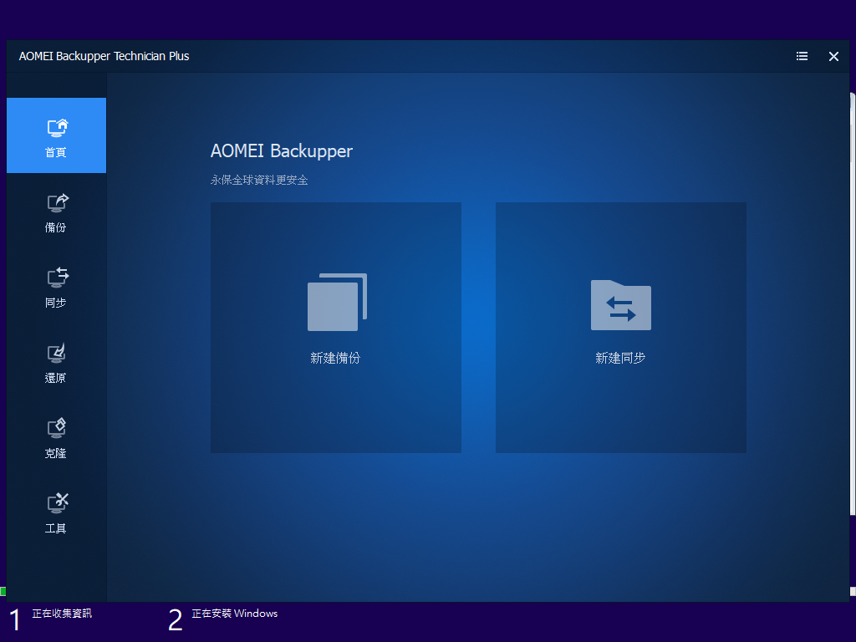Image resolution: width=856 pixels, height=642 pixels.
Task: Click the folder with arrows sync icon
Action: click(x=620, y=305)
